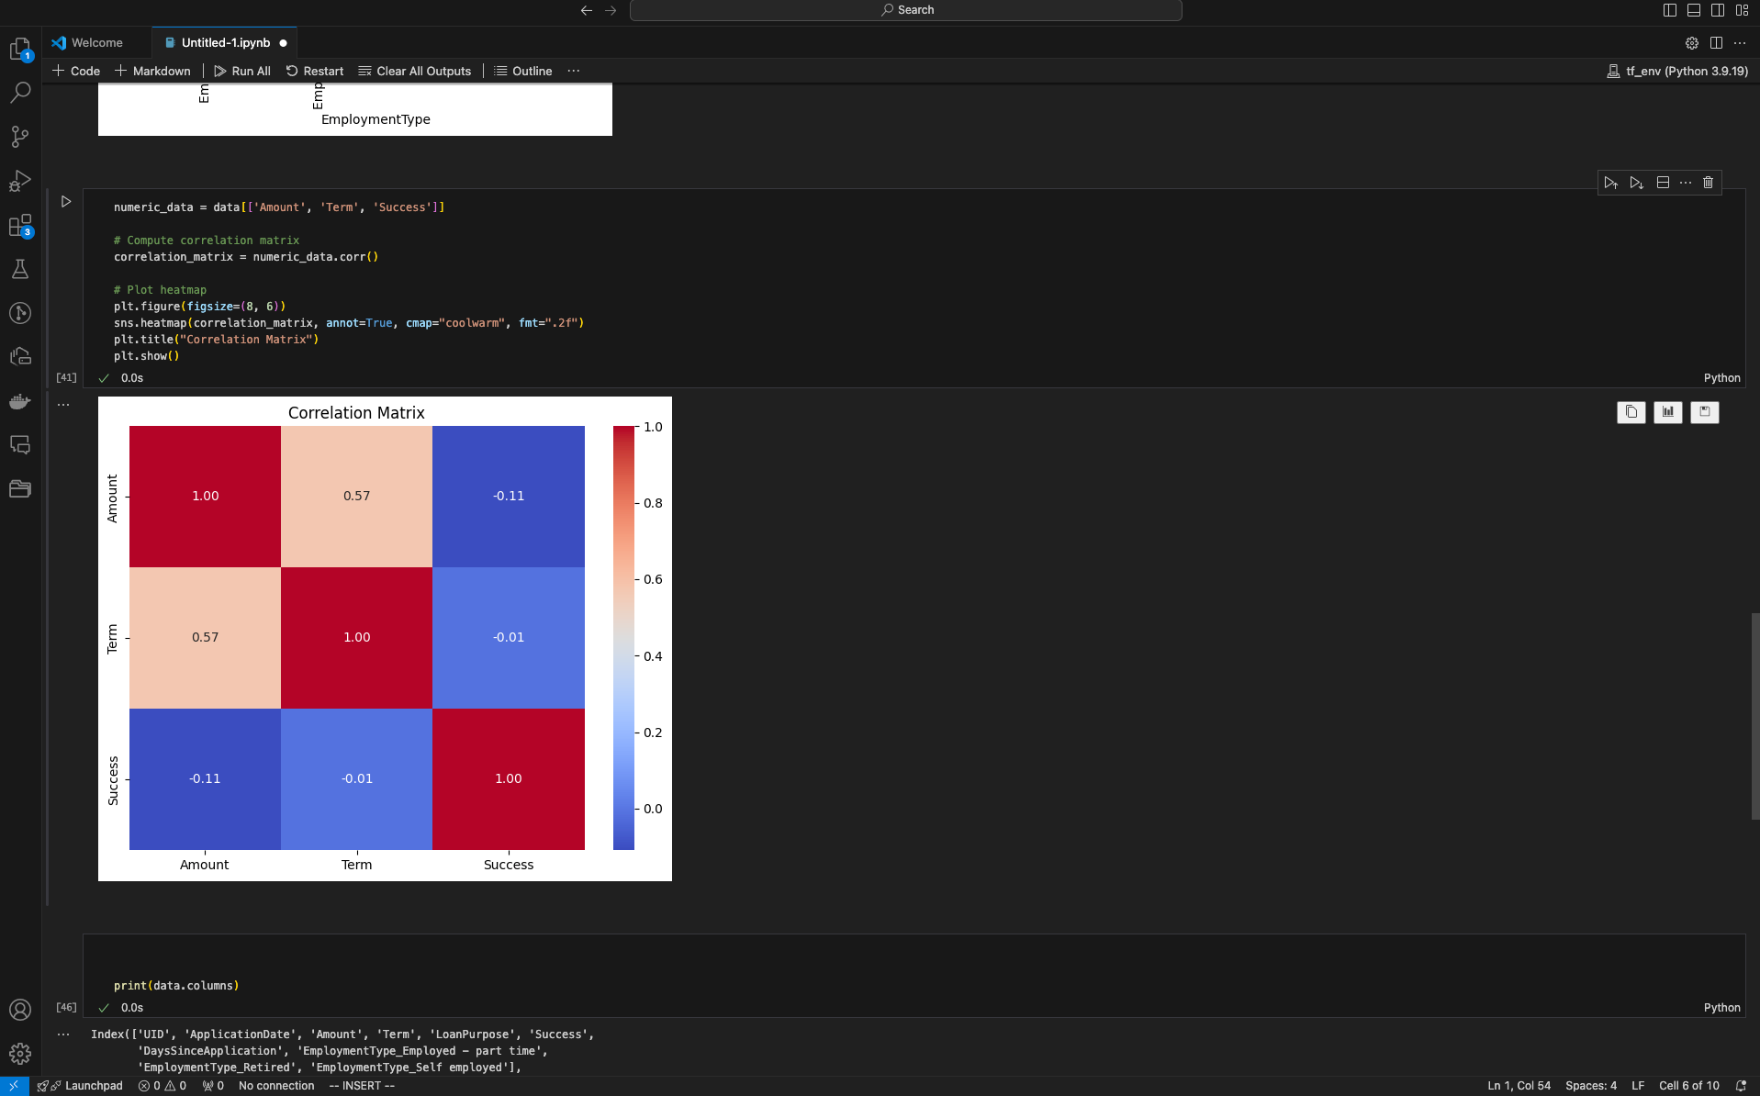The width and height of the screenshot is (1760, 1096).
Task: Click the 0.57 Amount-Term heatmap cell in the Amount row
Action: pos(356,496)
